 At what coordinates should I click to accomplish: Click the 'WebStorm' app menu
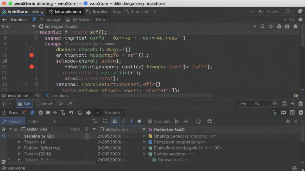coord(15,12)
